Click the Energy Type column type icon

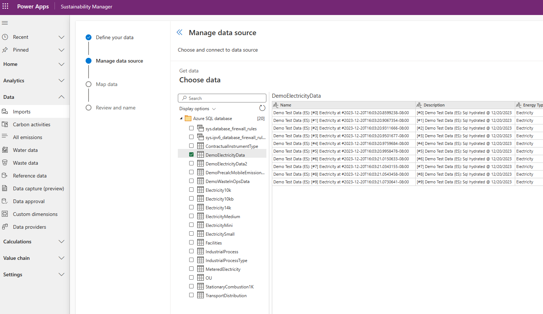tap(519, 105)
